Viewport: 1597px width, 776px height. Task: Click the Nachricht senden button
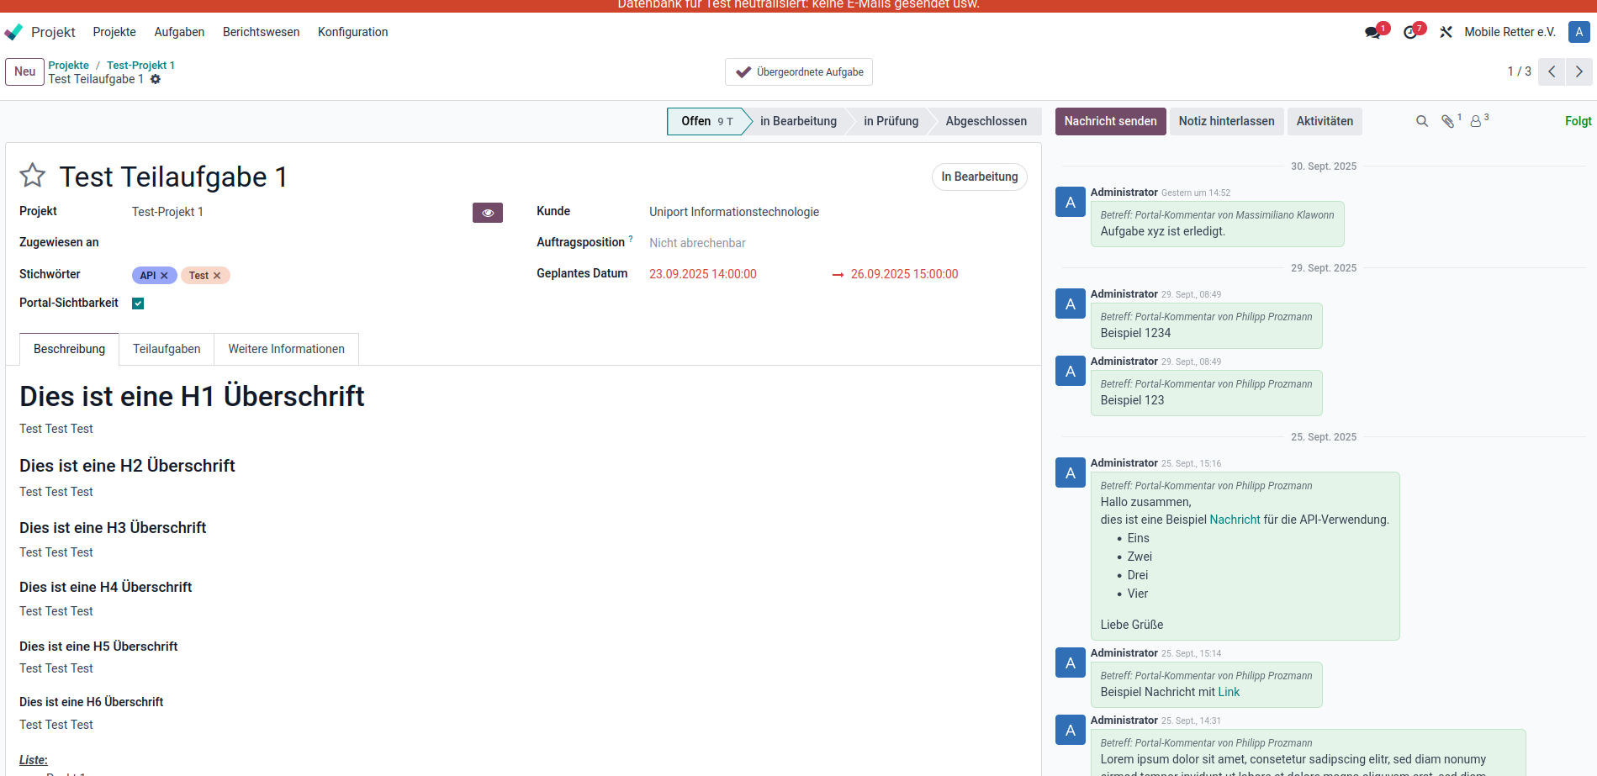click(x=1110, y=121)
